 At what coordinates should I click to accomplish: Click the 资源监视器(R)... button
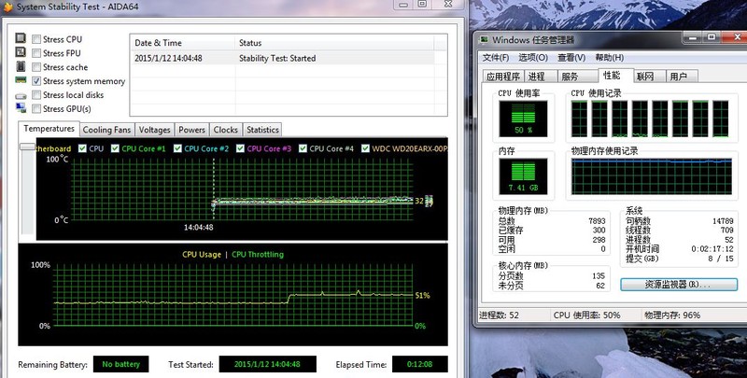pyautogui.click(x=679, y=285)
